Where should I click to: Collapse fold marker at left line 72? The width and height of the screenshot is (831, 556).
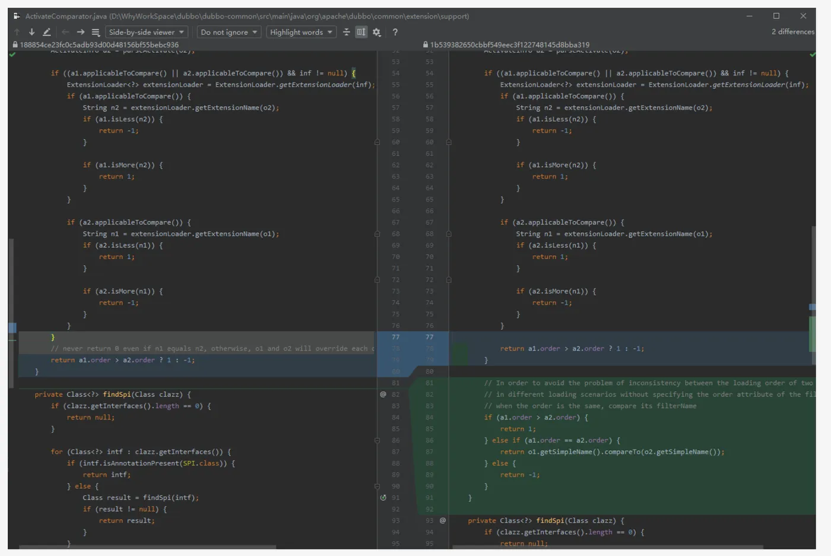click(x=377, y=280)
